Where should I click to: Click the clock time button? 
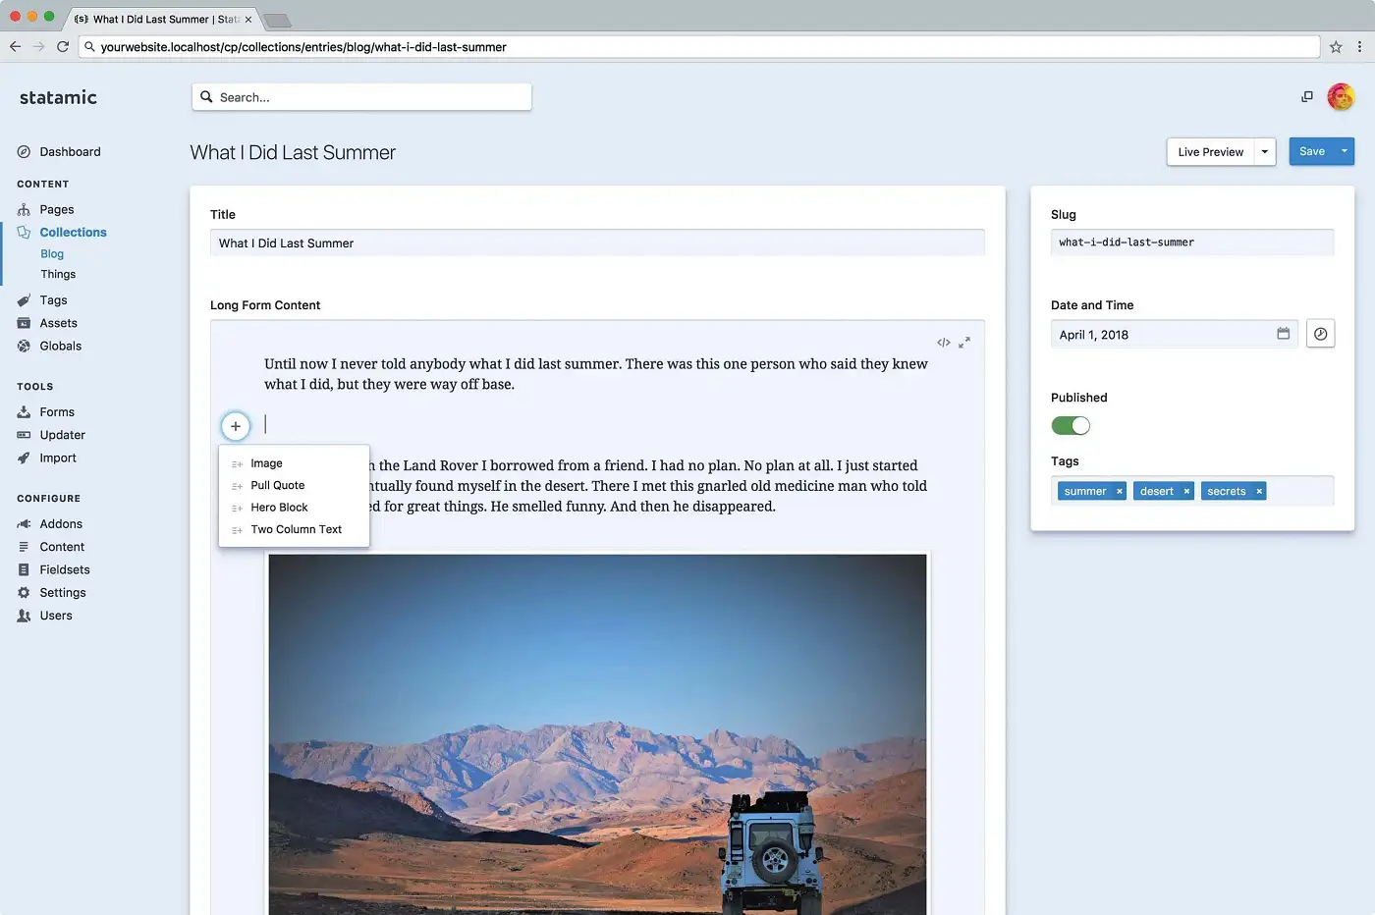click(x=1321, y=334)
